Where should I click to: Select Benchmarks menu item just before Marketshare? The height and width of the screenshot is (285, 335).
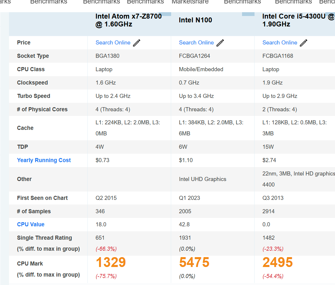coord(145,2)
